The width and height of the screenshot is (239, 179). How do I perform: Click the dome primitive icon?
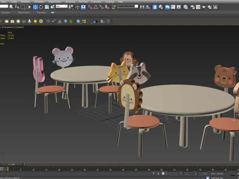coord(12,21)
